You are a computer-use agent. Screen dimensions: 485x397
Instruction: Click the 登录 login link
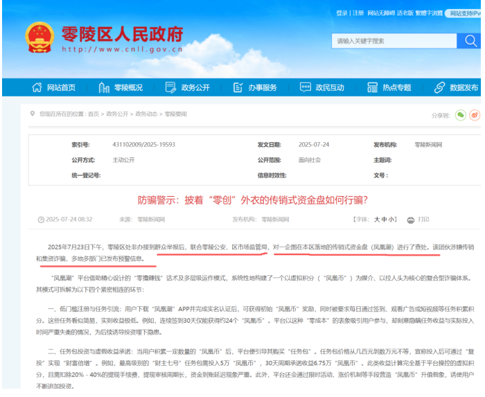point(342,13)
